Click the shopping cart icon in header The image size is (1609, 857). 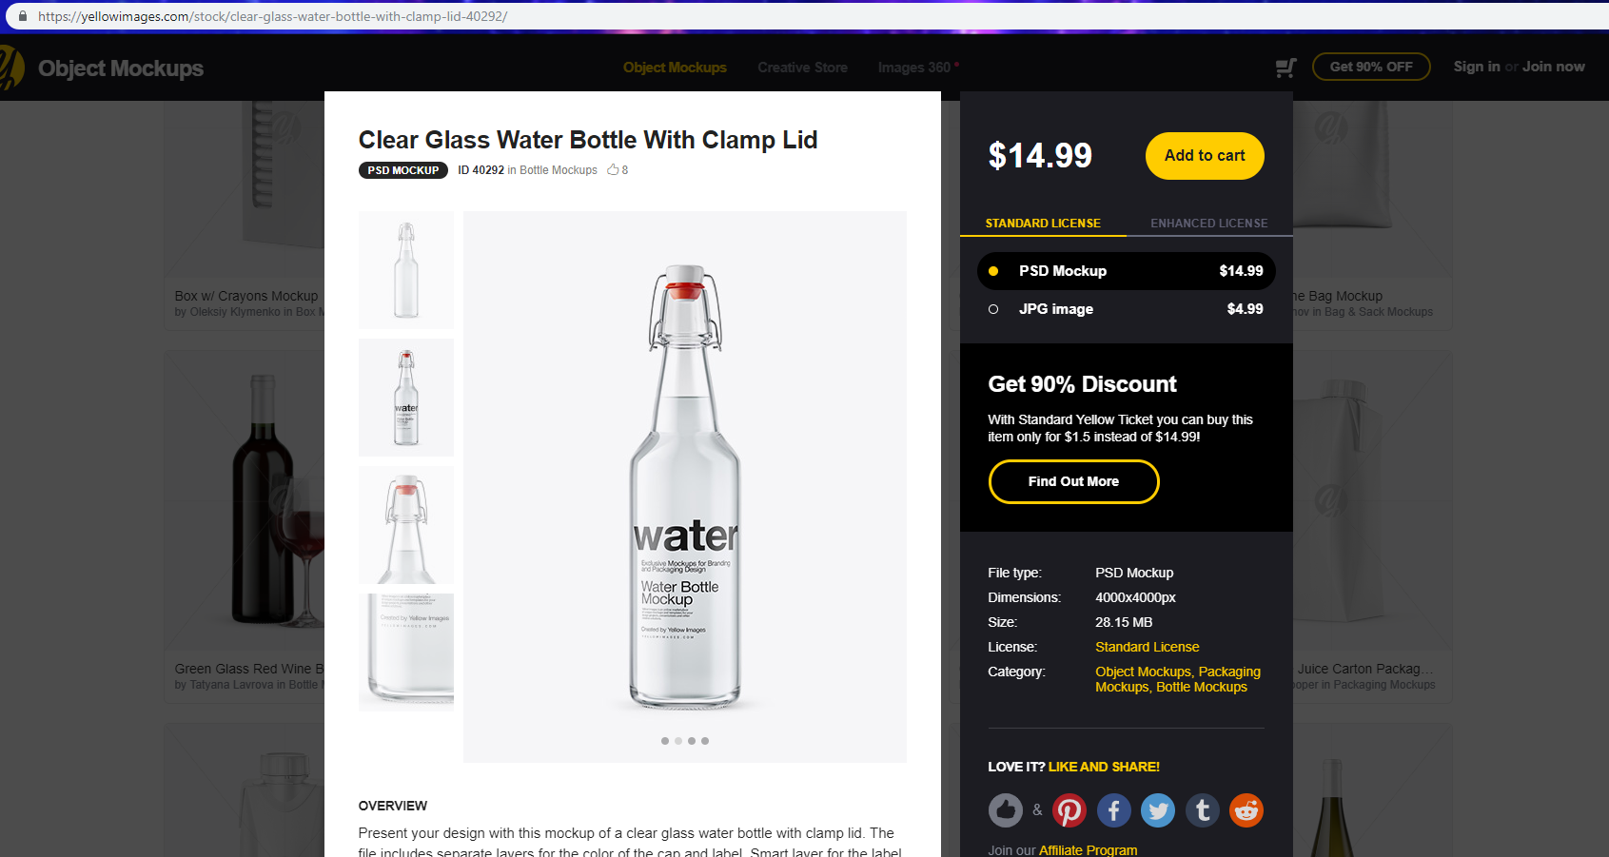pos(1285,68)
